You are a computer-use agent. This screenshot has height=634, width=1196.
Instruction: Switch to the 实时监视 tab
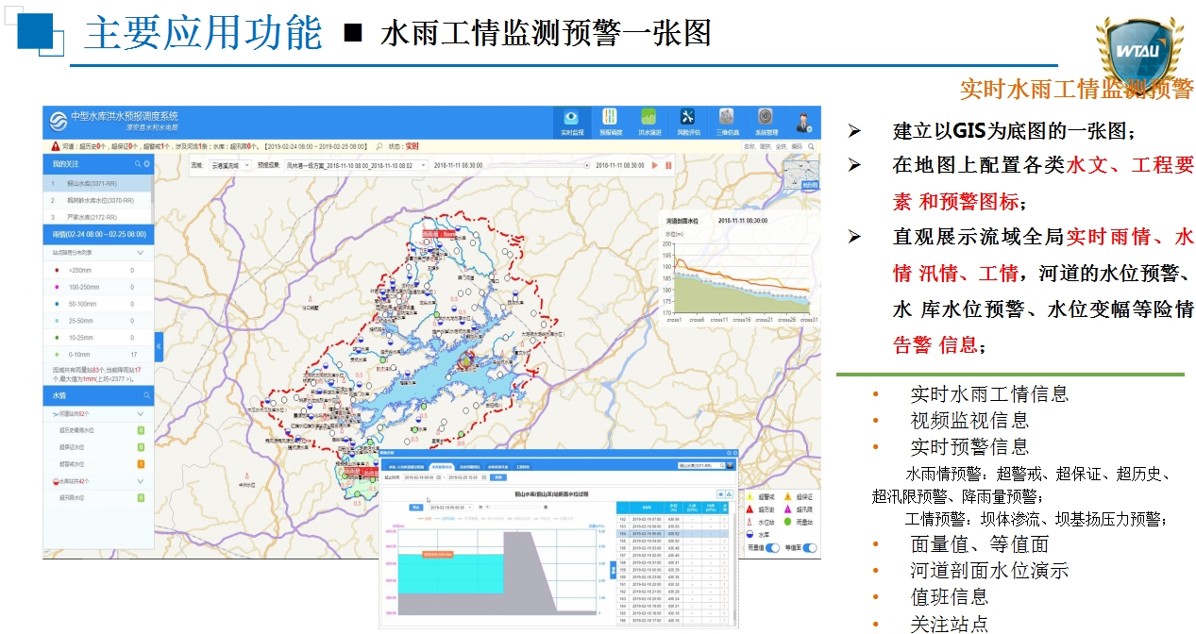coord(570,115)
